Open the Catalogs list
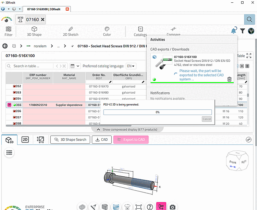This screenshot has width=257, height=210. coord(140,31)
